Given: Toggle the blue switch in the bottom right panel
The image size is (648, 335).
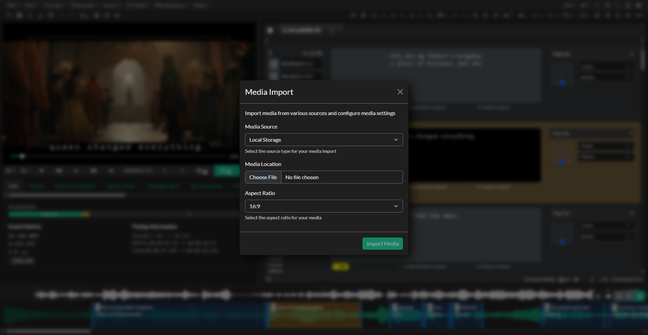Looking at the screenshot, I should 562,242.
